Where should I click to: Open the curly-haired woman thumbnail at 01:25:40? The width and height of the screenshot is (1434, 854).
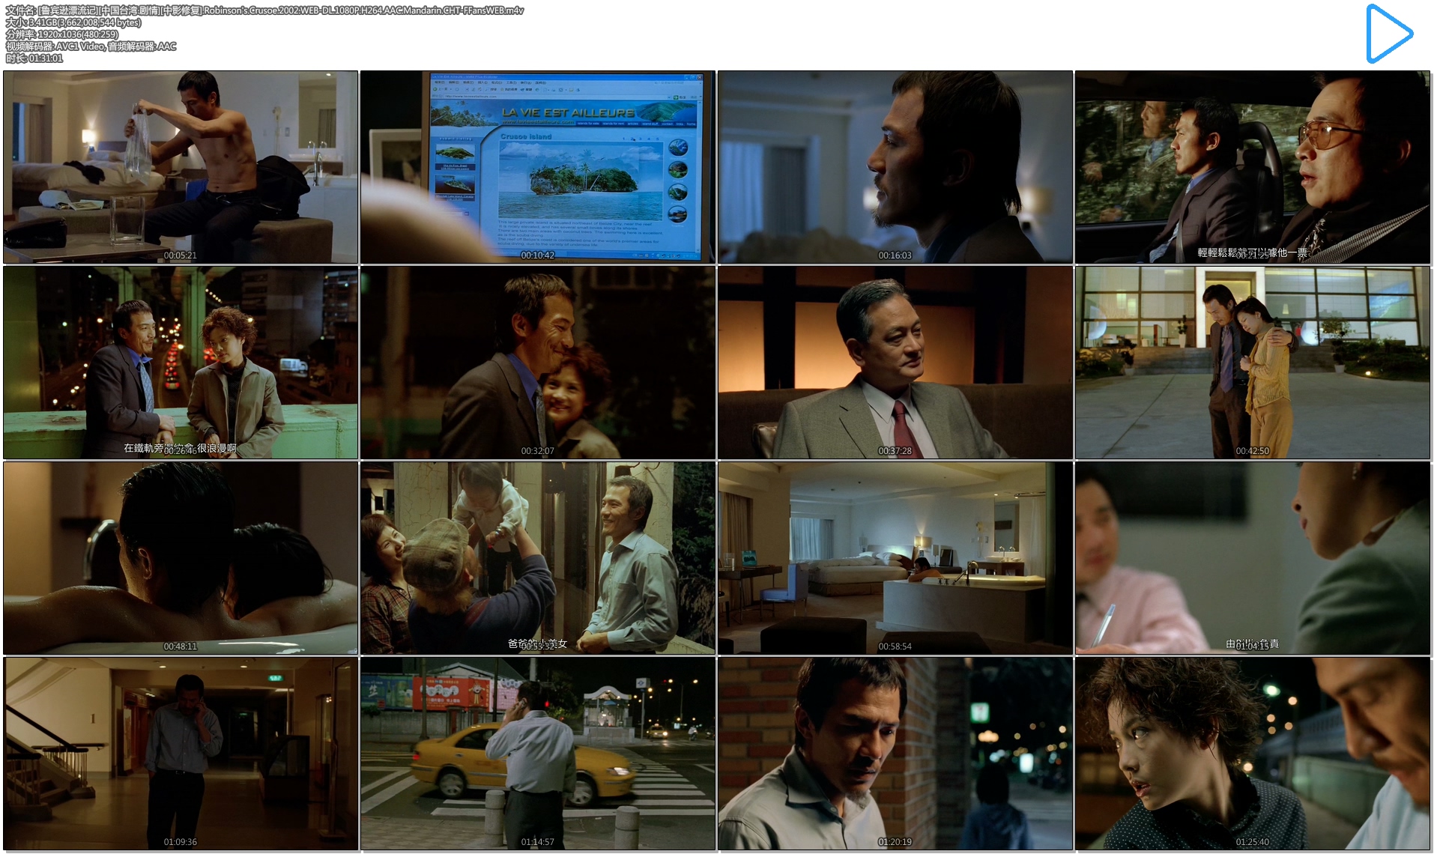tap(1253, 754)
